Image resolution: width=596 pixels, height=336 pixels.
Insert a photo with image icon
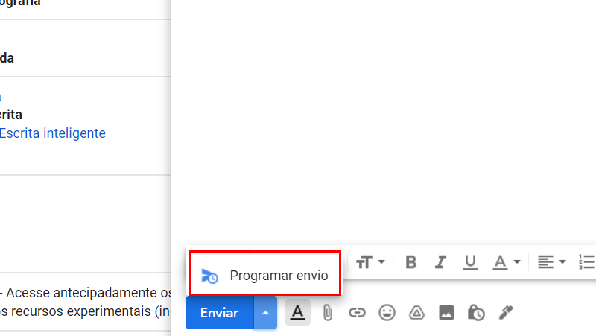(446, 313)
